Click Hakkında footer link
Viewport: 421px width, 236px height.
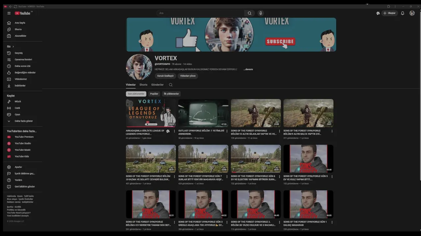point(11,196)
